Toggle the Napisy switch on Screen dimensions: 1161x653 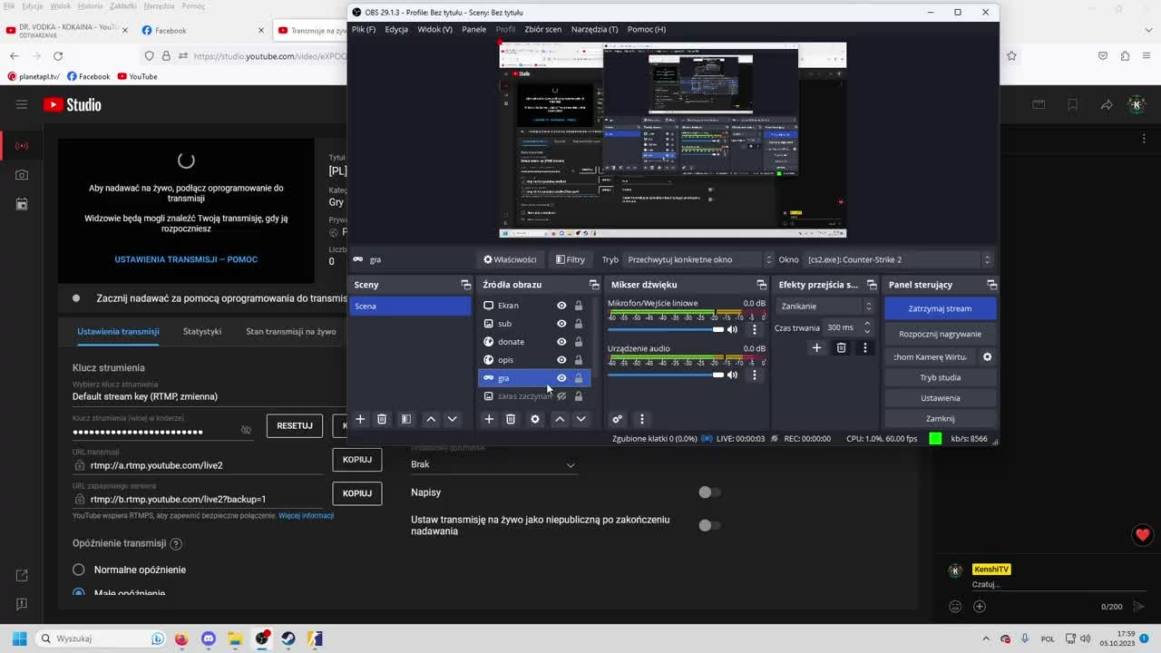click(709, 492)
